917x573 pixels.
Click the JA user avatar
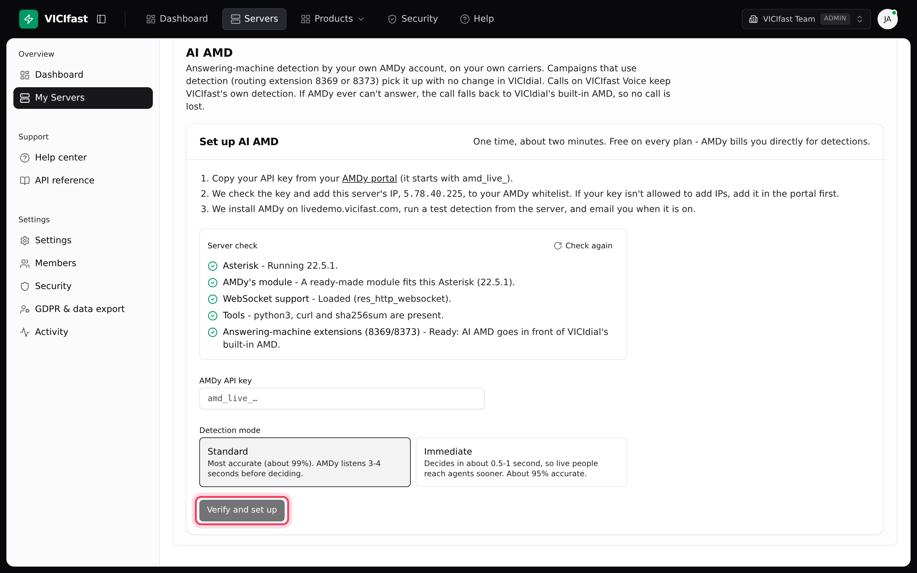(x=887, y=19)
